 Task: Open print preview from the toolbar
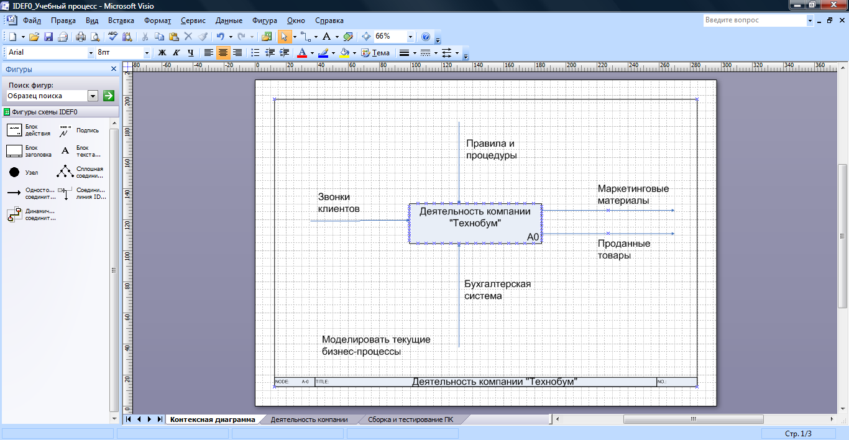(x=94, y=37)
